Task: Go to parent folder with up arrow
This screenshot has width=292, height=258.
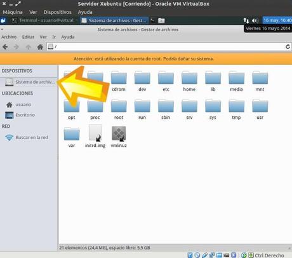Action: [28, 47]
